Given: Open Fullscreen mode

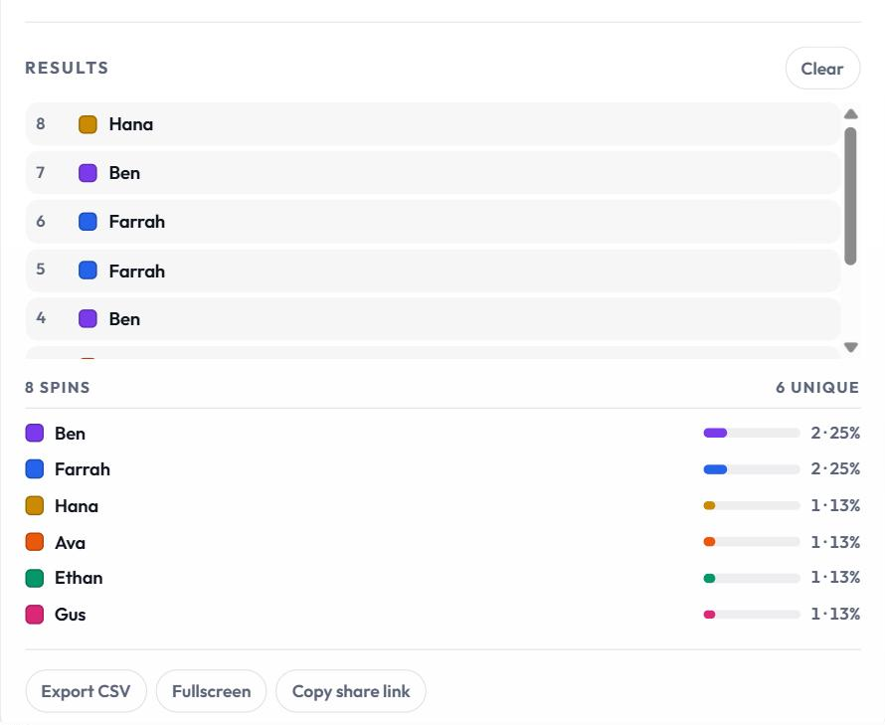Looking at the screenshot, I should [x=211, y=691].
